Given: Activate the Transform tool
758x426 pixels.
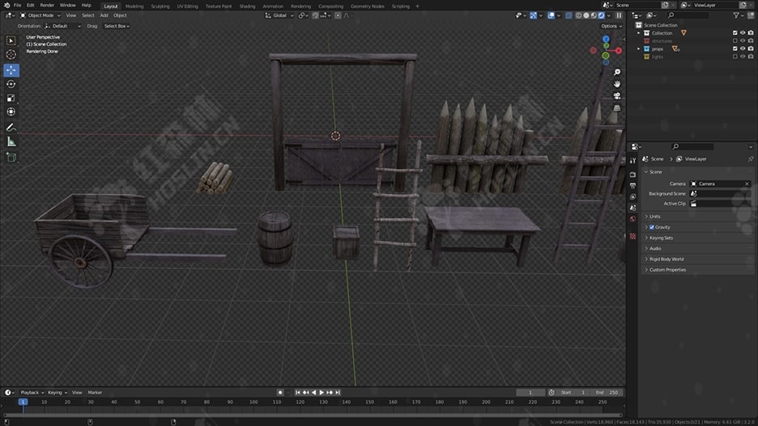Looking at the screenshot, I should [x=11, y=112].
